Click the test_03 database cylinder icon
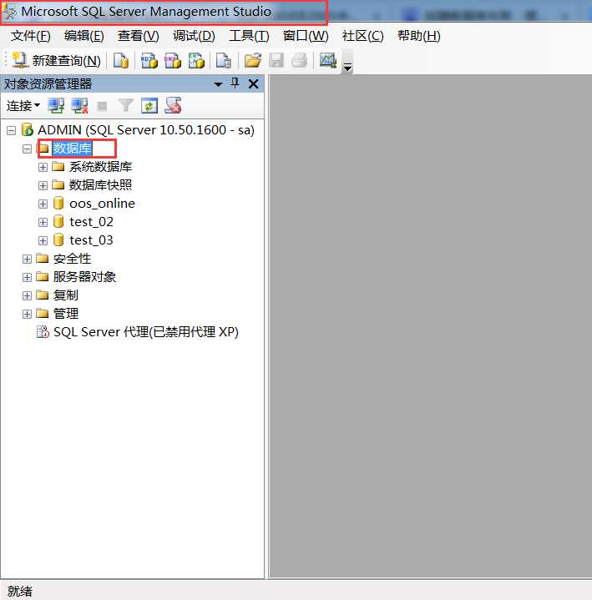Screen dimensions: 592x600 pos(58,240)
